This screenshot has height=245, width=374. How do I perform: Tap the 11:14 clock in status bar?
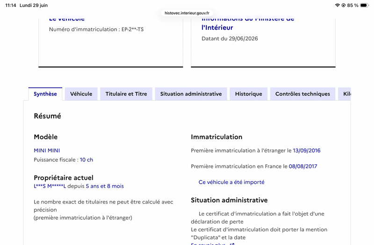click(x=10, y=5)
